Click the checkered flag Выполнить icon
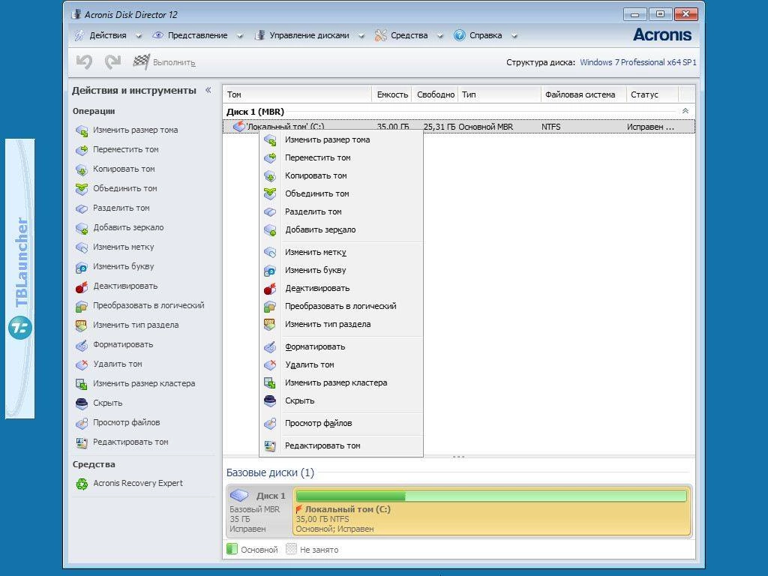 pos(142,61)
